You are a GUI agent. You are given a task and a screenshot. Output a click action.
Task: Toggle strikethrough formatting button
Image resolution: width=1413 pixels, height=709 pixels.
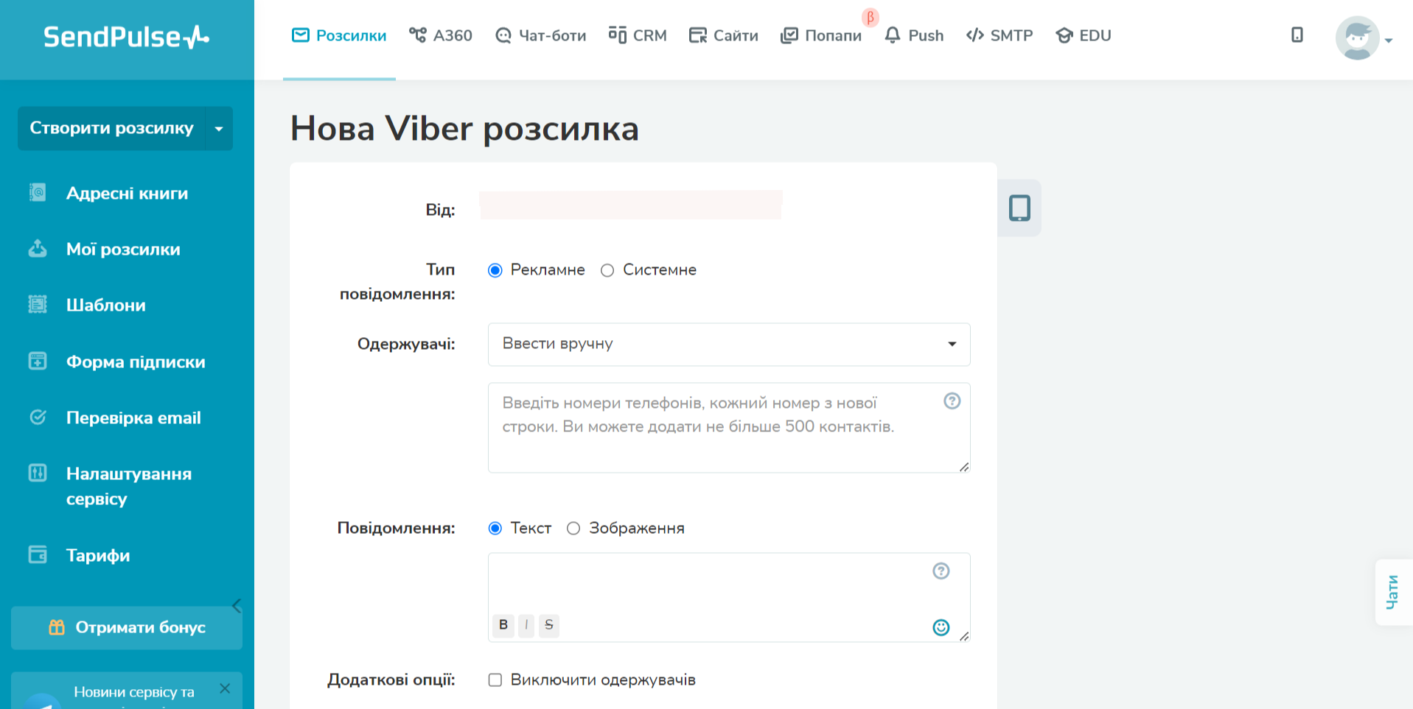point(549,625)
